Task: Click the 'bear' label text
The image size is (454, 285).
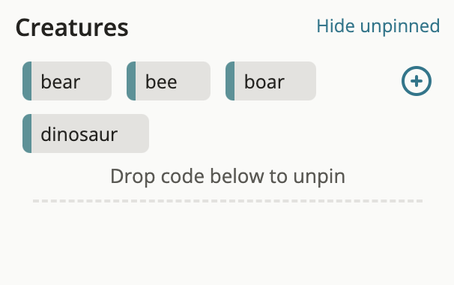Action: pyautogui.click(x=61, y=82)
